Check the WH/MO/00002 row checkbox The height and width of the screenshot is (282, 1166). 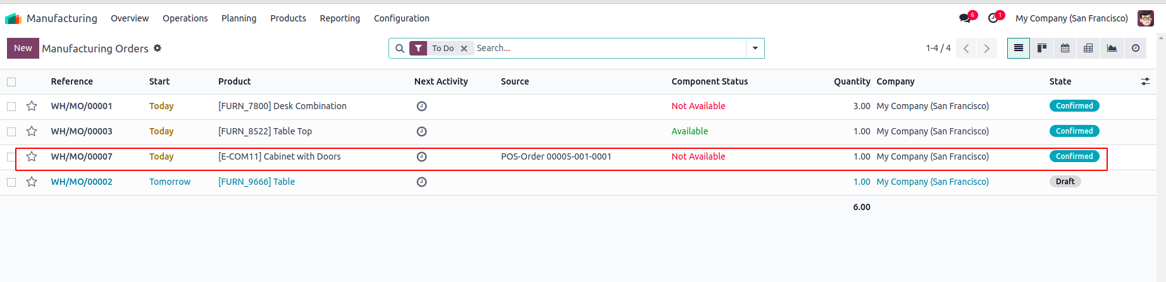pos(11,182)
